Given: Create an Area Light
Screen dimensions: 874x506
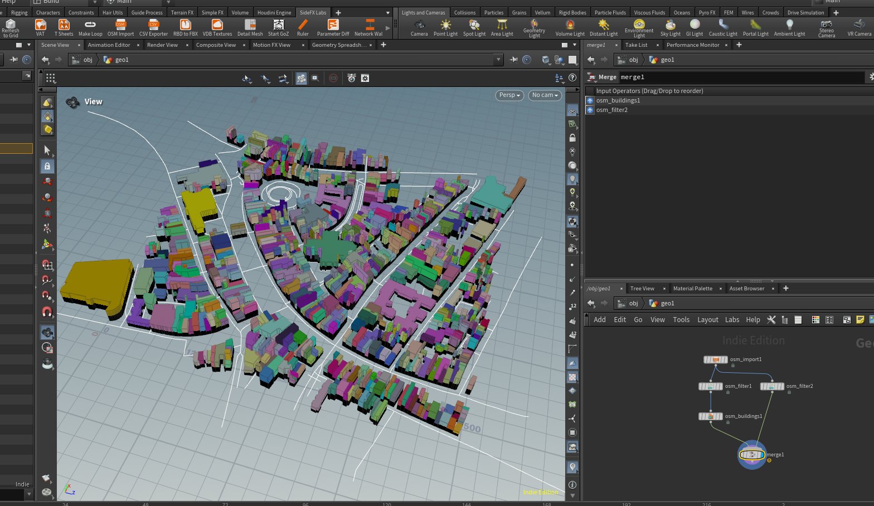Looking at the screenshot, I should (502, 27).
